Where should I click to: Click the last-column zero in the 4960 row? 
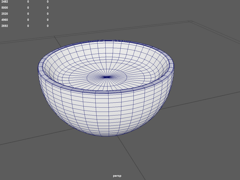coord(48,20)
